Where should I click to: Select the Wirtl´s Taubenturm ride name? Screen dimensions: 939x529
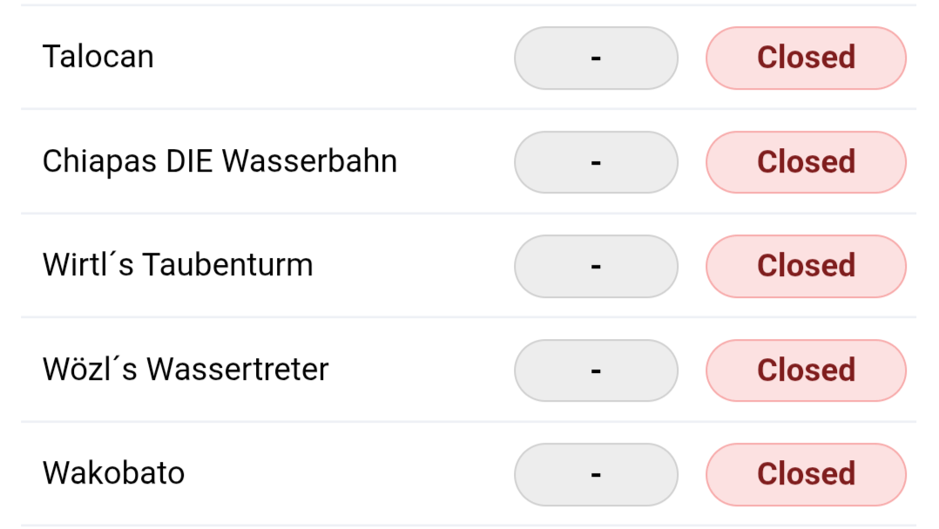coord(178,266)
